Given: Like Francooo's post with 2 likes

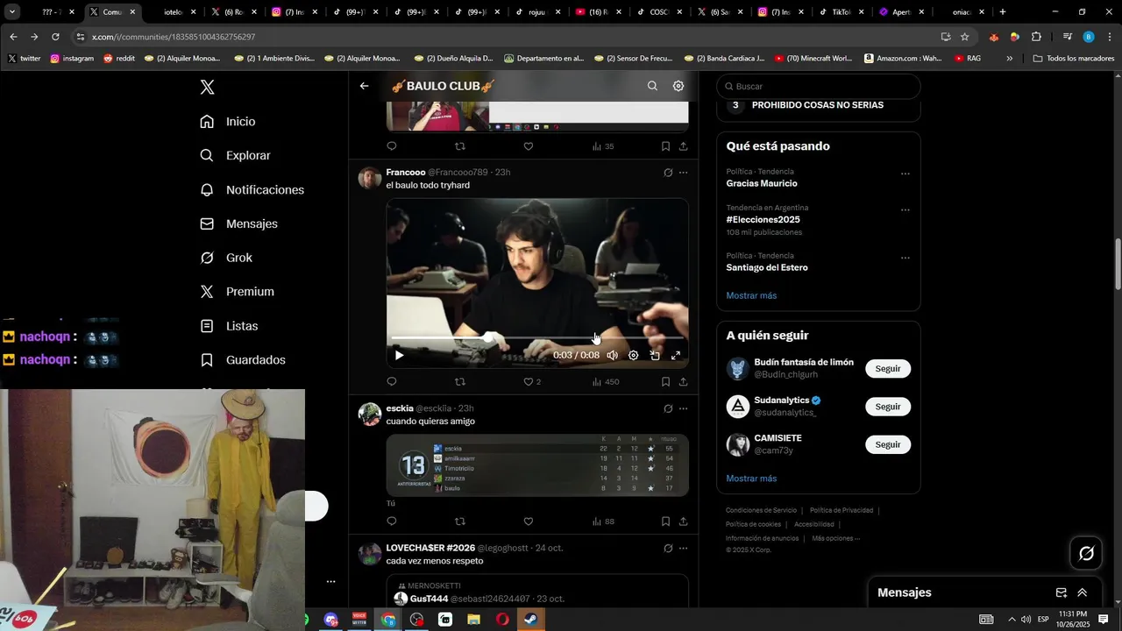Looking at the screenshot, I should click(532, 382).
